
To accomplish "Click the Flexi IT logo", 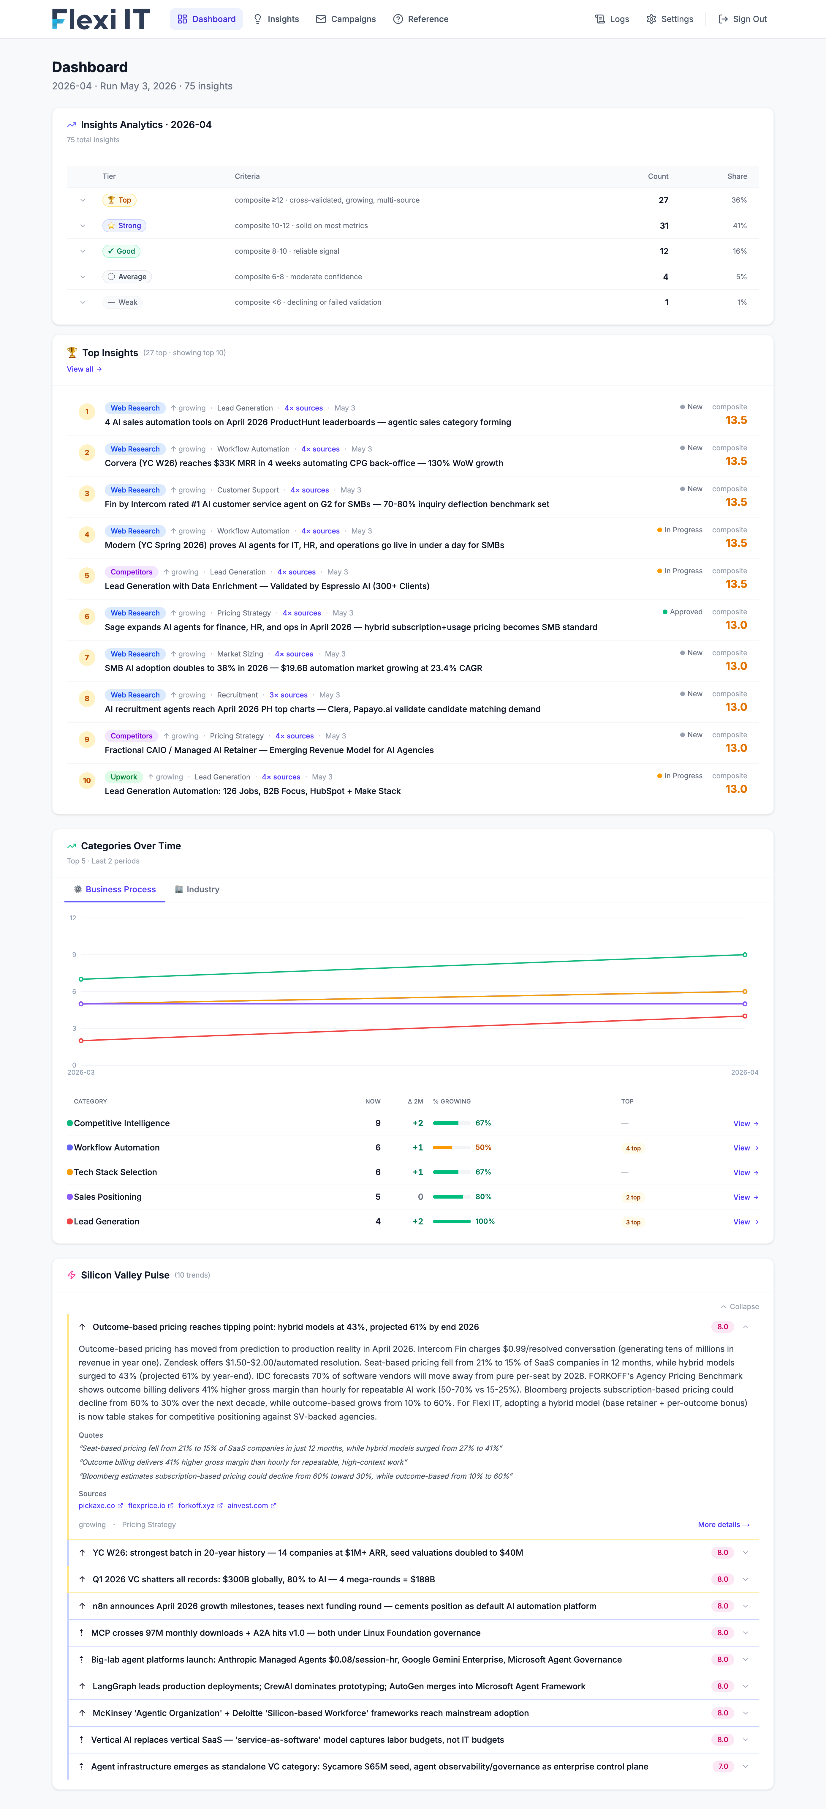I will pyautogui.click(x=101, y=19).
